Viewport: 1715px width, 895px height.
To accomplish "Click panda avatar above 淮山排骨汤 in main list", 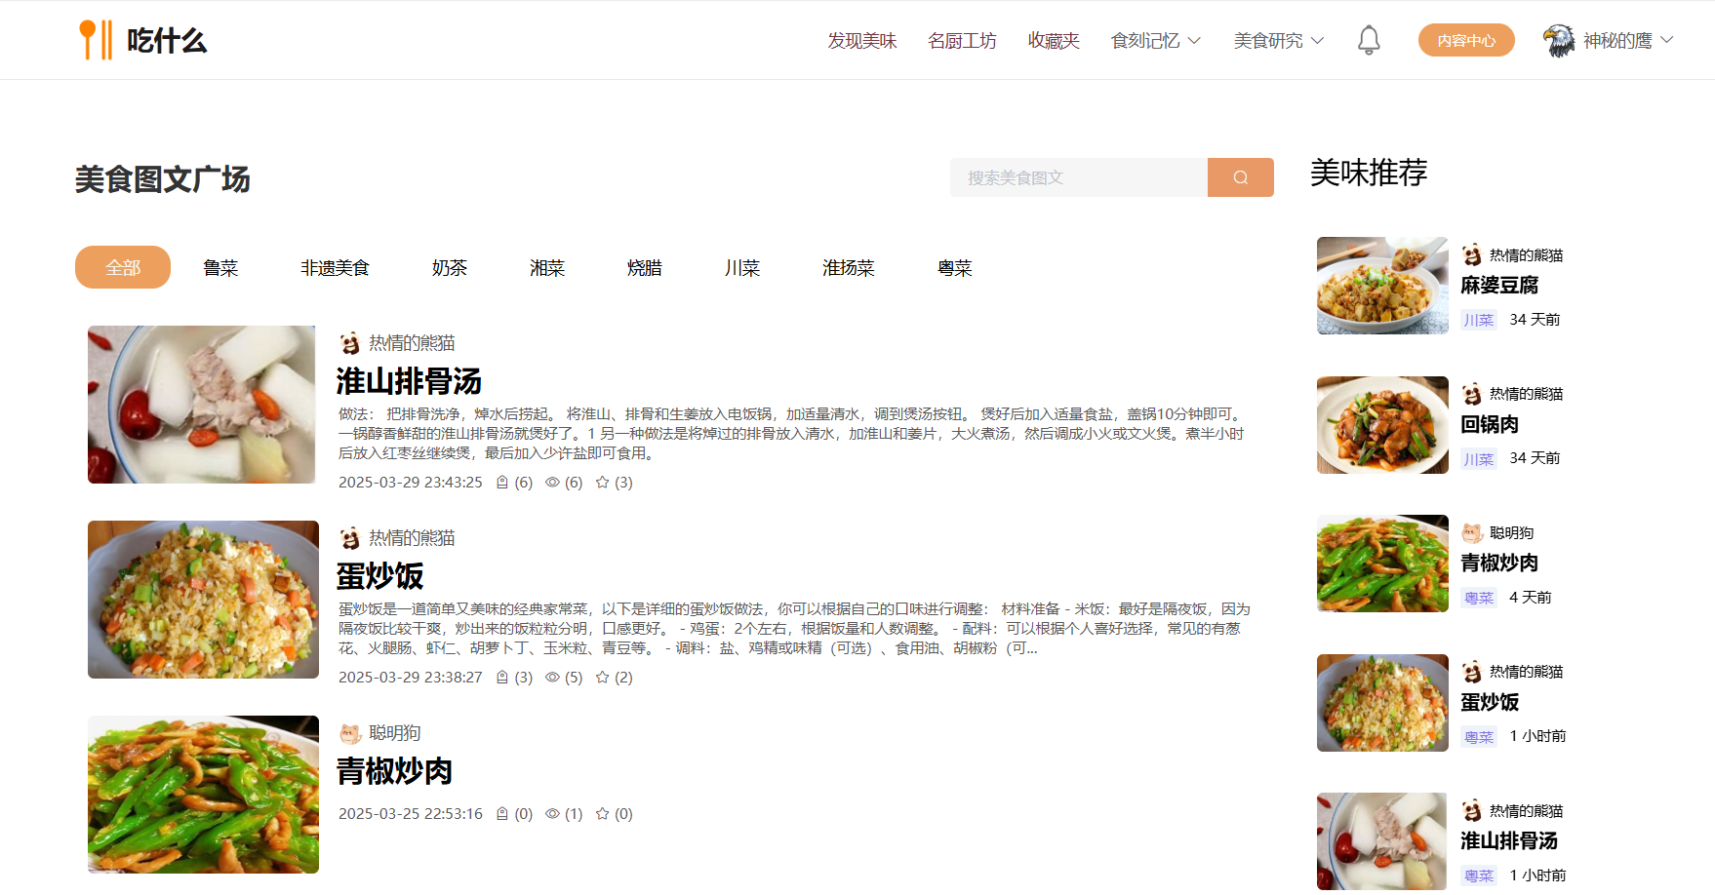I will [350, 343].
